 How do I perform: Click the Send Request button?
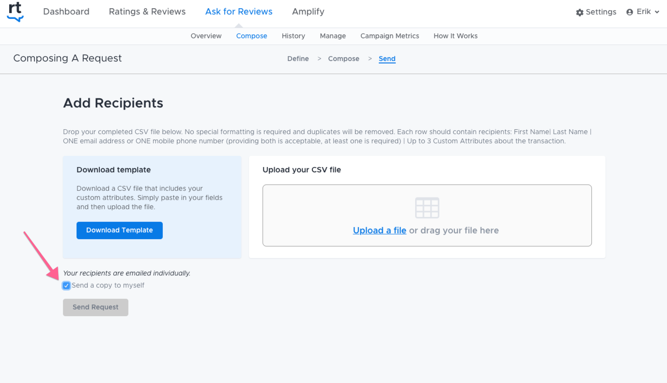[95, 307]
